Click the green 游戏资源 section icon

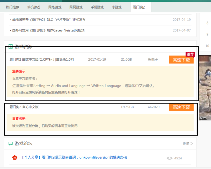(10, 46)
